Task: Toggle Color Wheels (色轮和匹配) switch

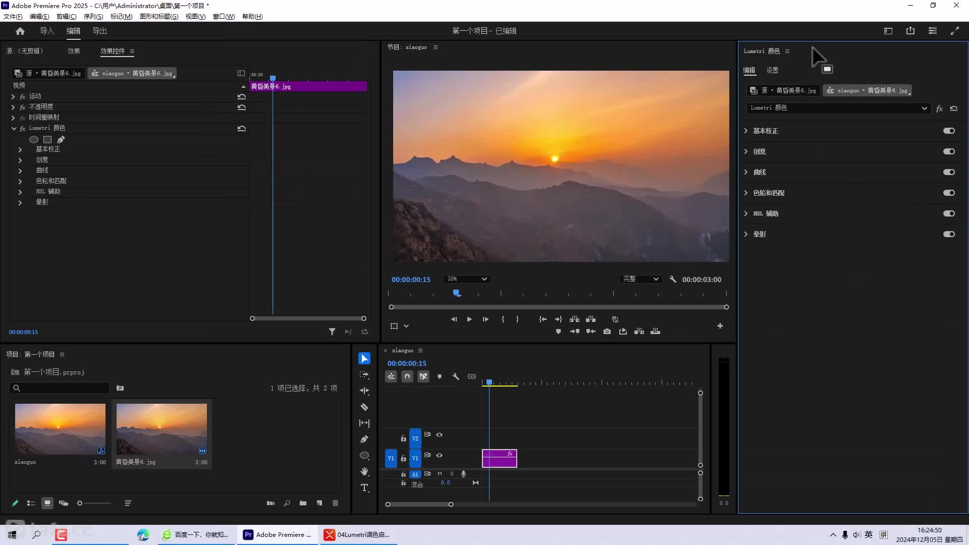Action: 949,193
